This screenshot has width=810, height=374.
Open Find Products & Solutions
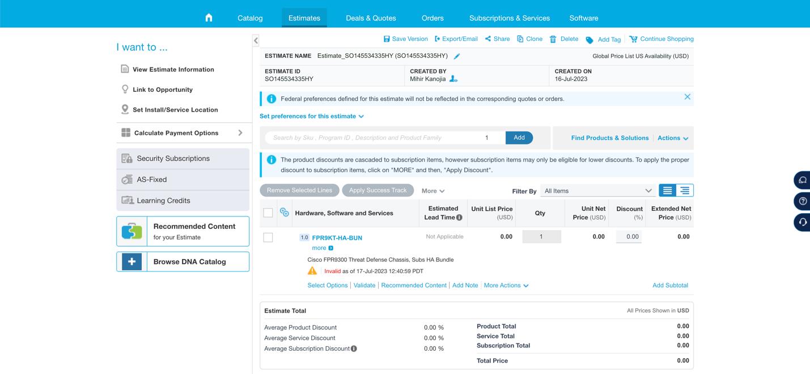point(610,138)
